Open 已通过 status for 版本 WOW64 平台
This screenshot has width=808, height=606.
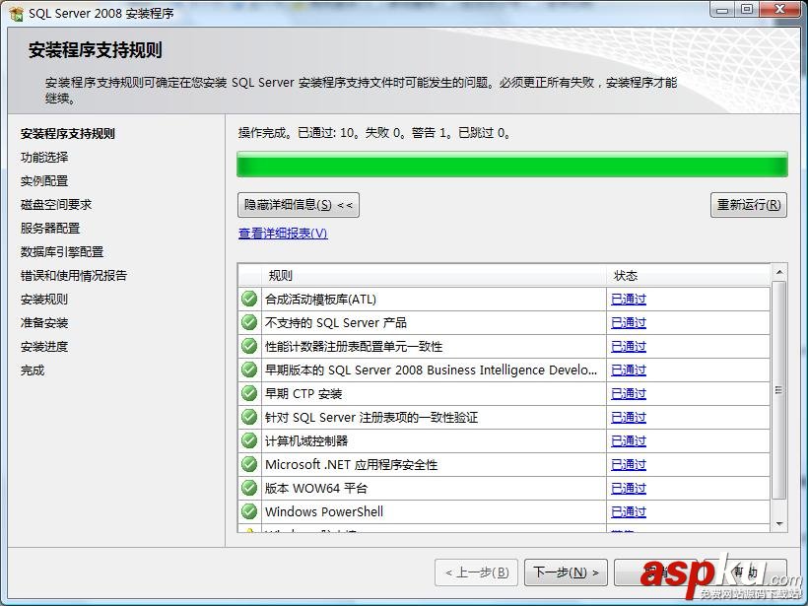pos(628,489)
